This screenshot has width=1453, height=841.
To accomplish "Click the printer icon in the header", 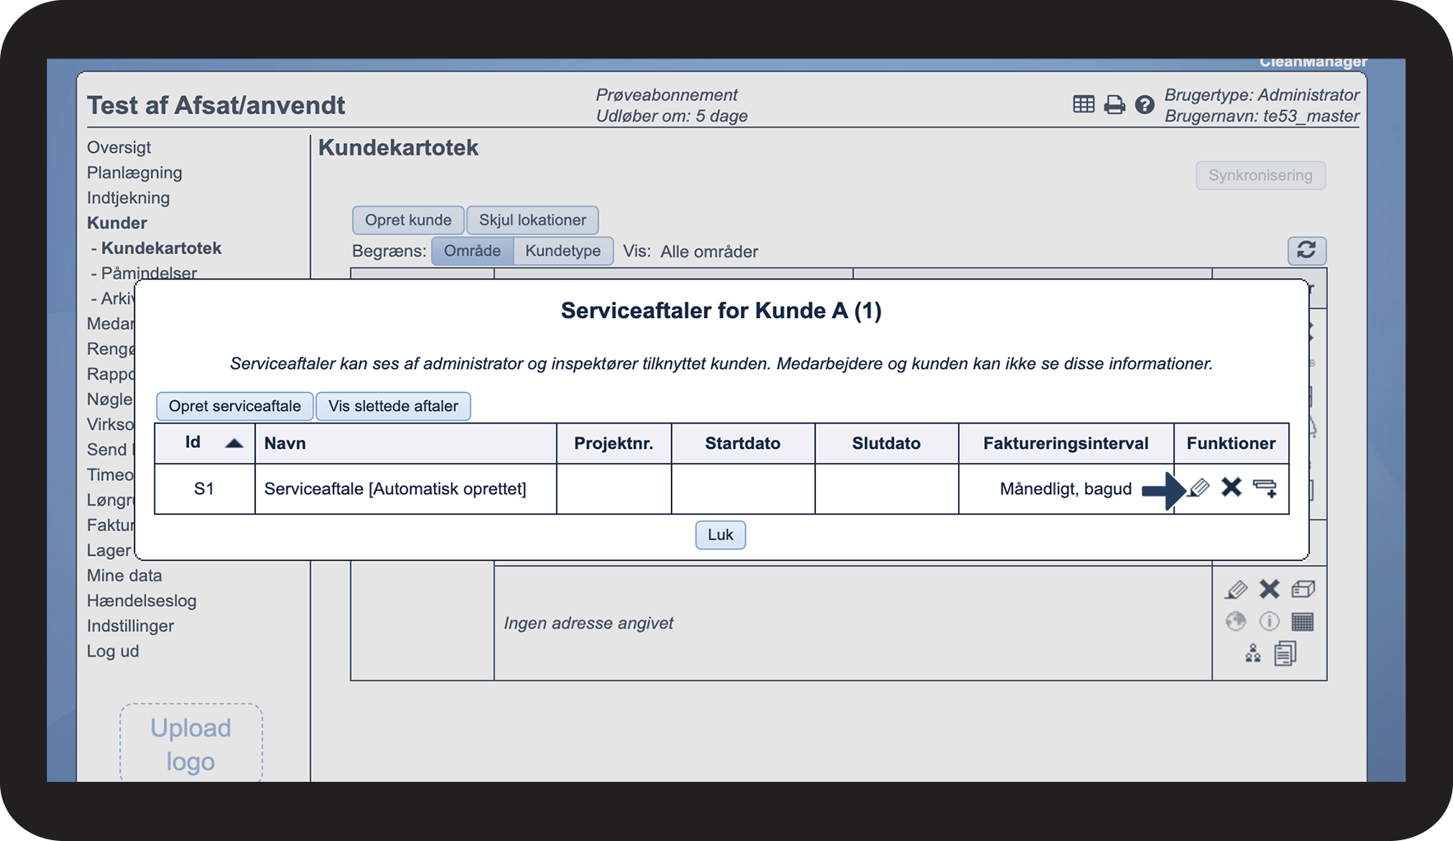I will coord(1114,105).
